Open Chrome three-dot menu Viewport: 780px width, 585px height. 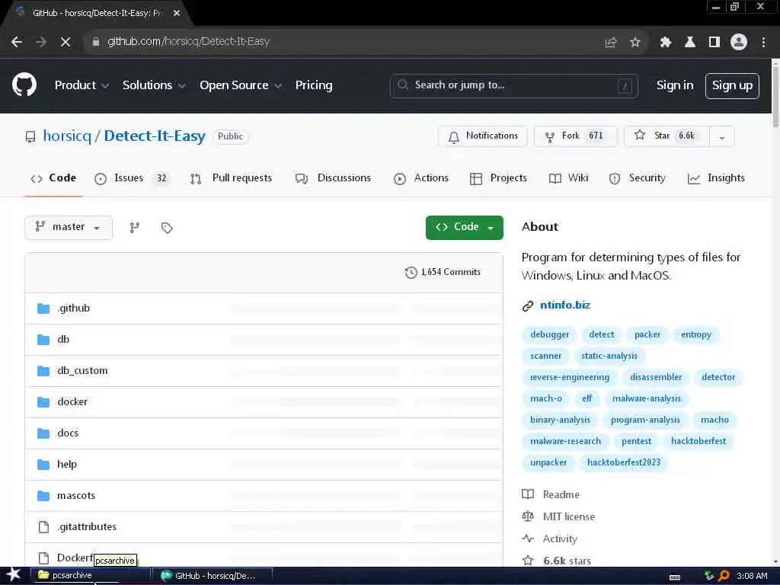click(763, 43)
